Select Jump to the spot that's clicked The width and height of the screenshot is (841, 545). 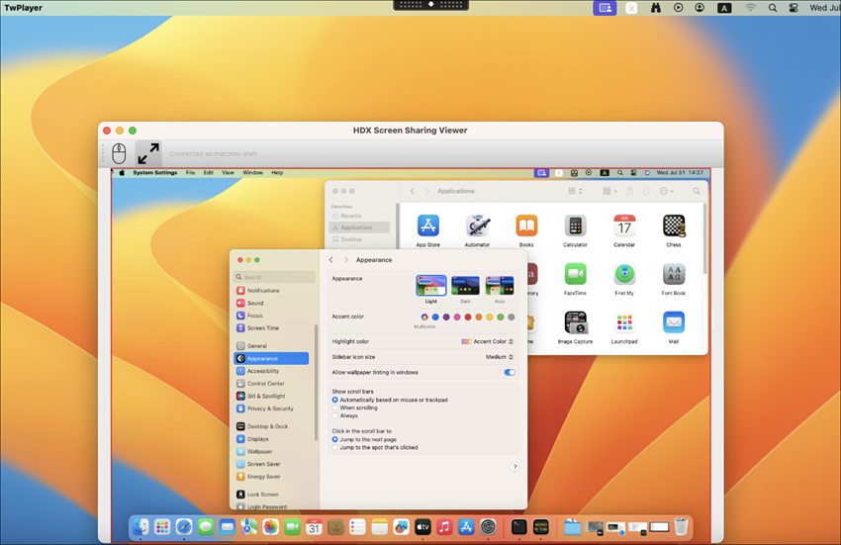click(335, 447)
